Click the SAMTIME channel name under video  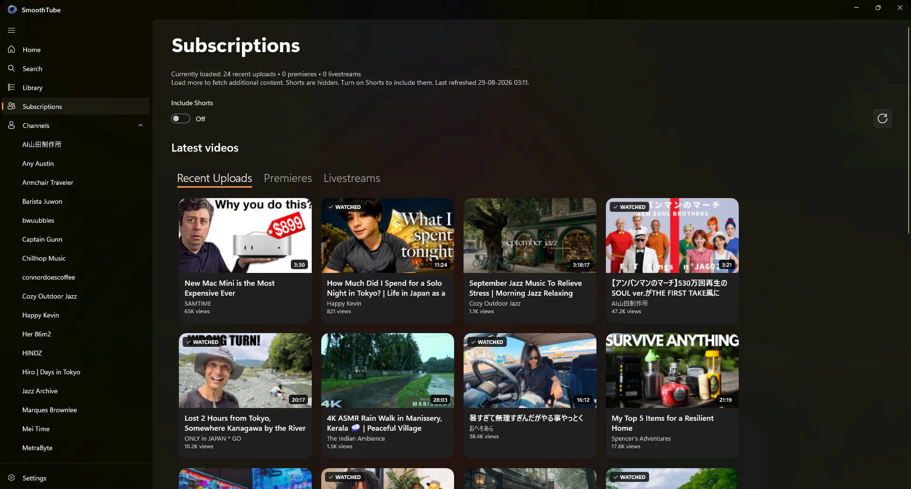coord(198,304)
